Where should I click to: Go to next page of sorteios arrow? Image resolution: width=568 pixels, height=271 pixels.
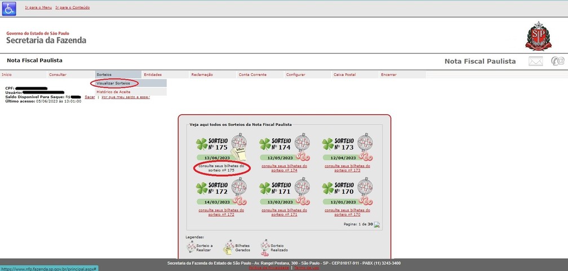click(x=377, y=225)
